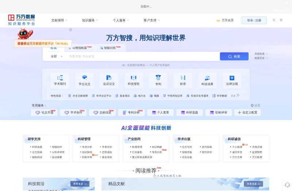
Task: Open the 文献综述 service
Action: pyautogui.click(x=102, y=112)
